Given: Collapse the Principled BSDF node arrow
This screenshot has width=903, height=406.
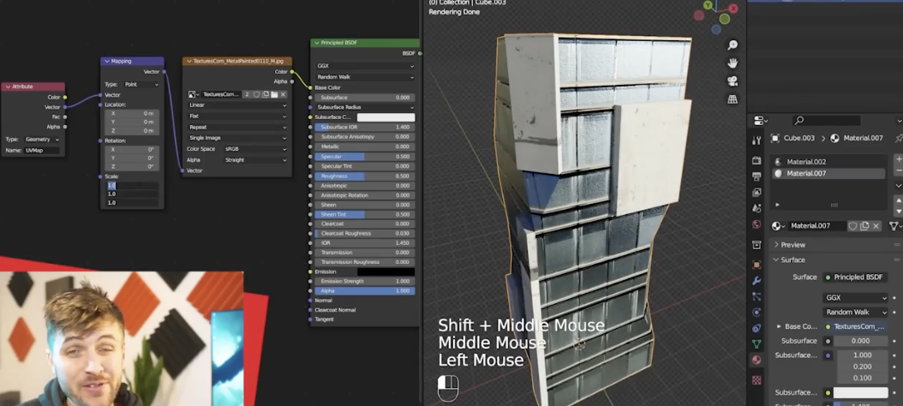Looking at the screenshot, I should tap(316, 43).
